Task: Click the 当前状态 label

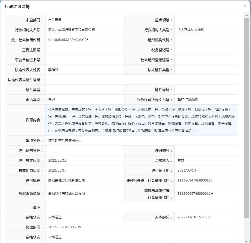Action: coord(163,160)
